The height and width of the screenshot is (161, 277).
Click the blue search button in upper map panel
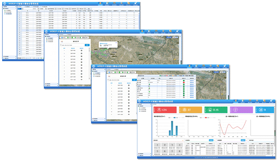pyautogui.click(x=87, y=45)
